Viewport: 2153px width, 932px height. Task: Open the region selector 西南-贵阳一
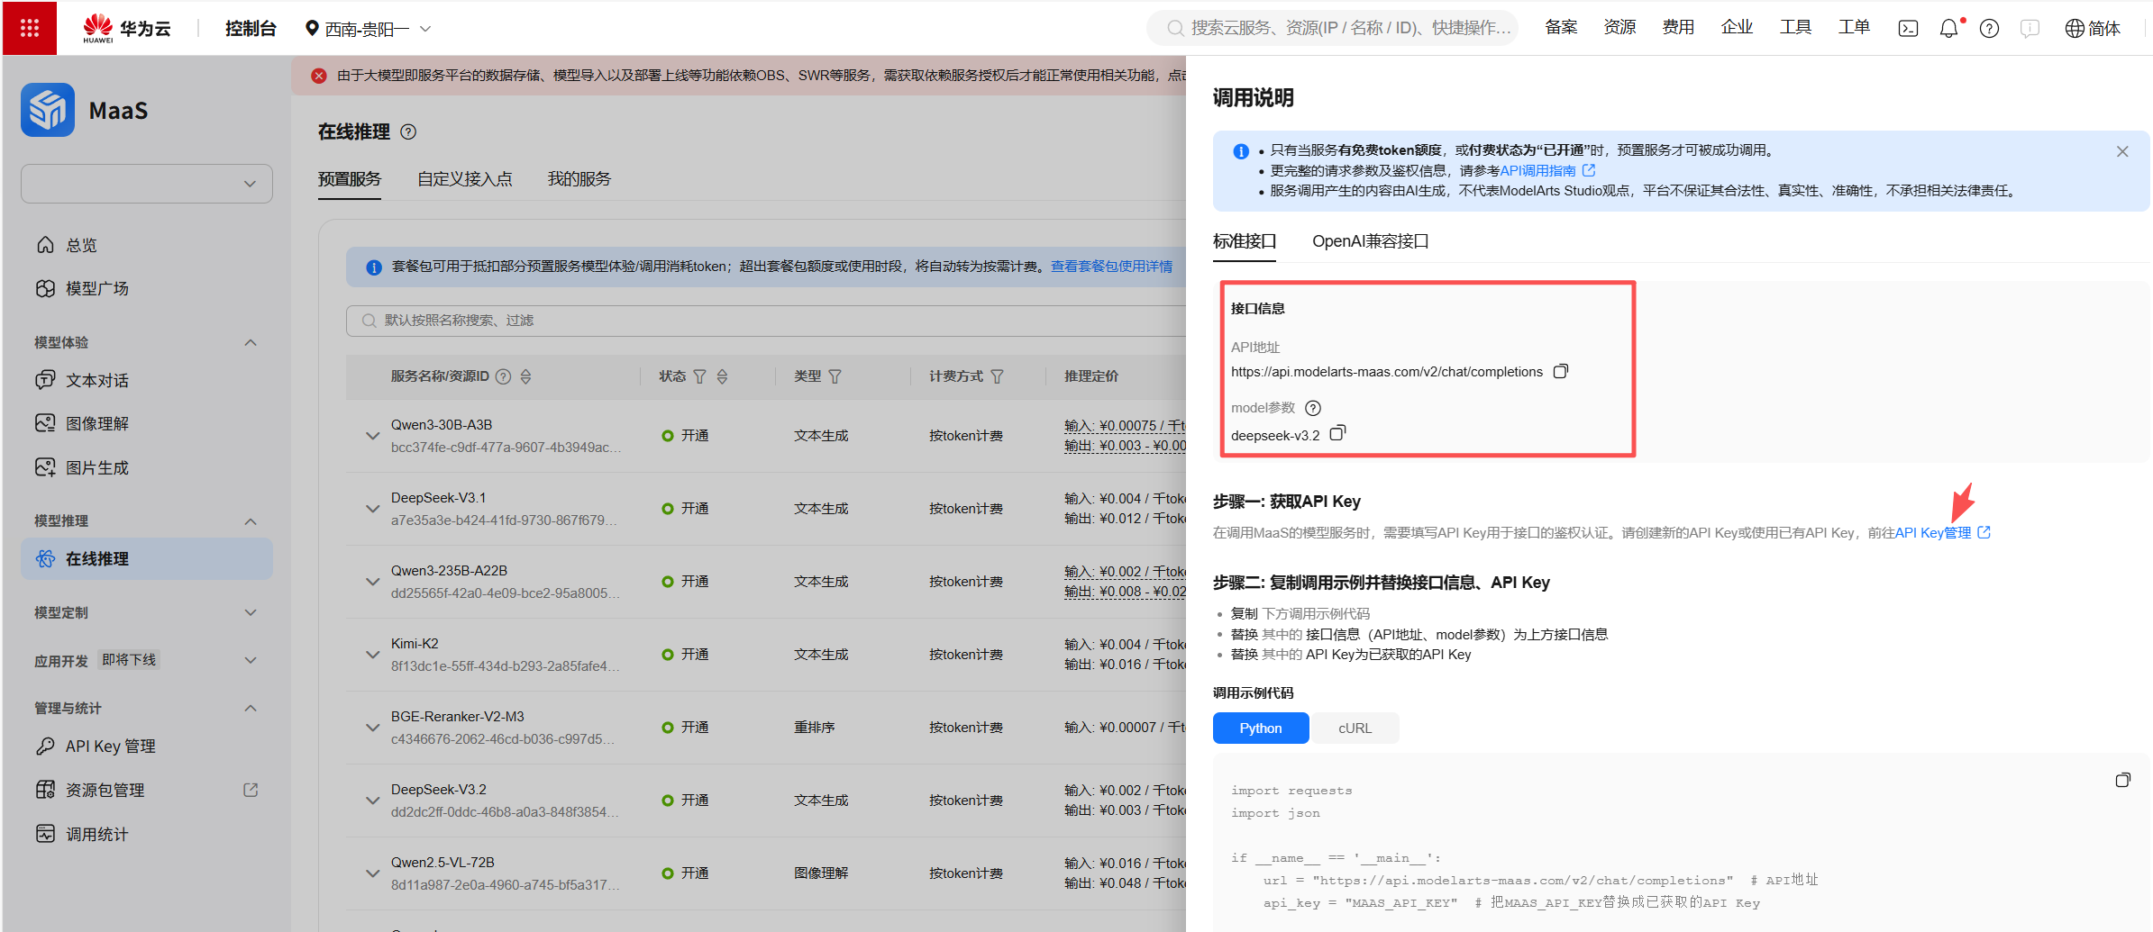(x=368, y=29)
